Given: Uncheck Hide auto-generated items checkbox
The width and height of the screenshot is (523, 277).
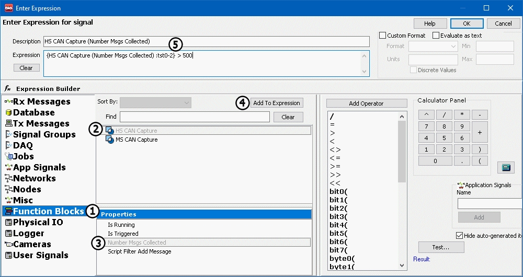Looking at the screenshot, I should tap(460, 235).
